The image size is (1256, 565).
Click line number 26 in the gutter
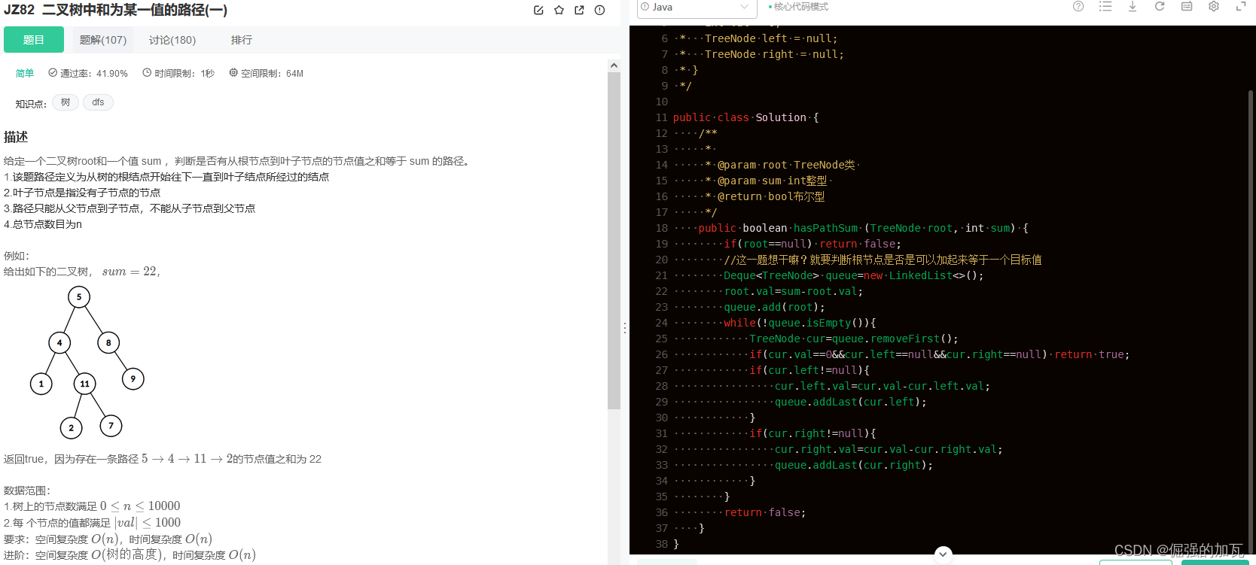661,354
